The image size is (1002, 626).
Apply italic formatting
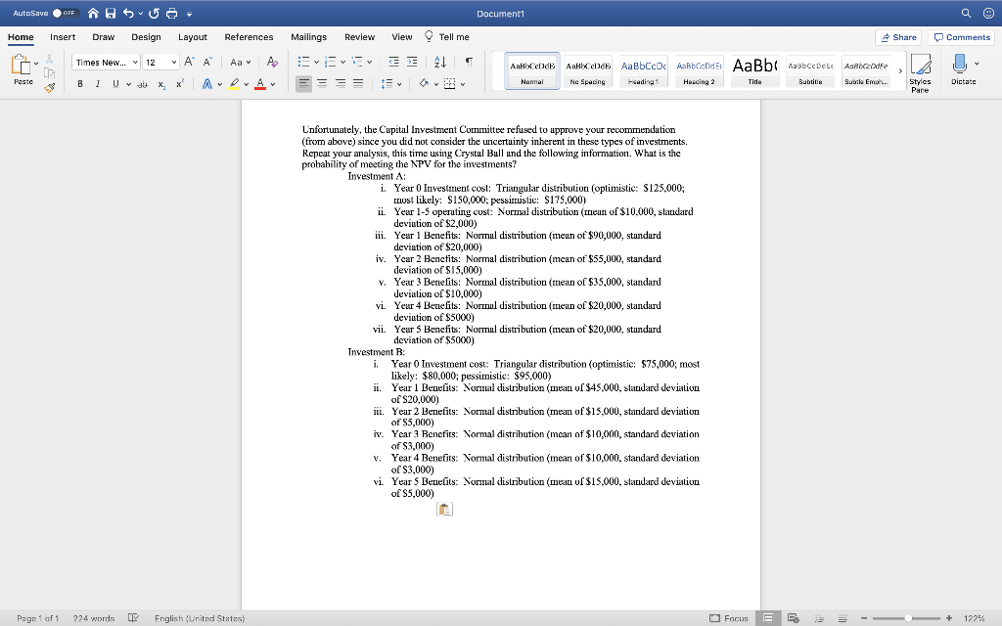point(98,83)
